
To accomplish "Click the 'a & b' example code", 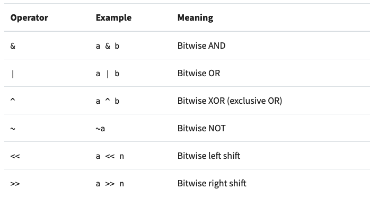I will pyautogui.click(x=108, y=46).
